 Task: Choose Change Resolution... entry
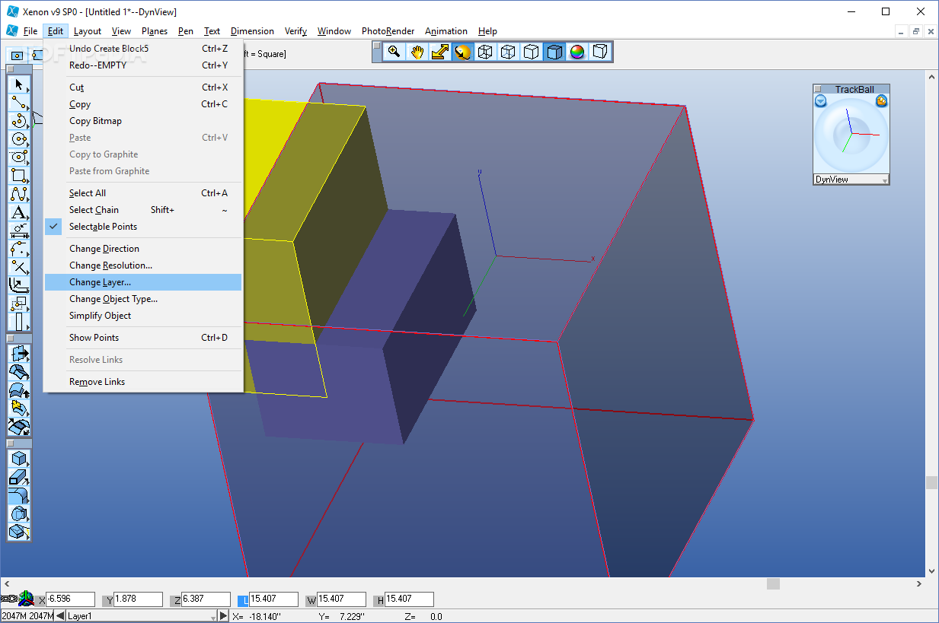[143, 265]
